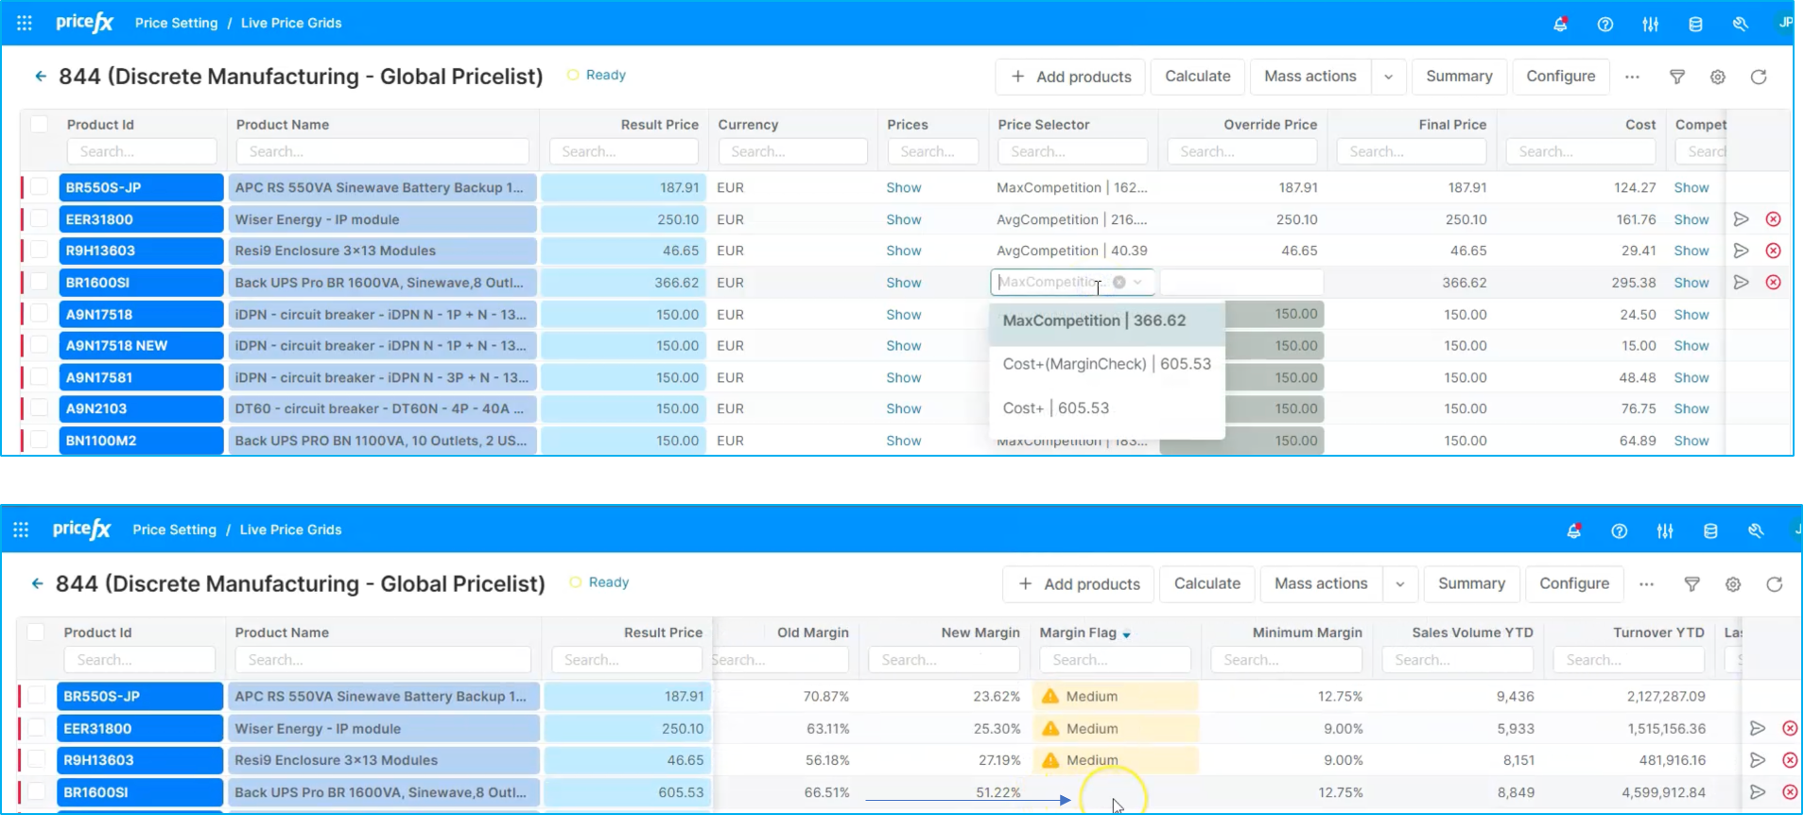This screenshot has width=1804, height=815.
Task: Select the BN1100M2 row checkbox
Action: pyautogui.click(x=39, y=440)
